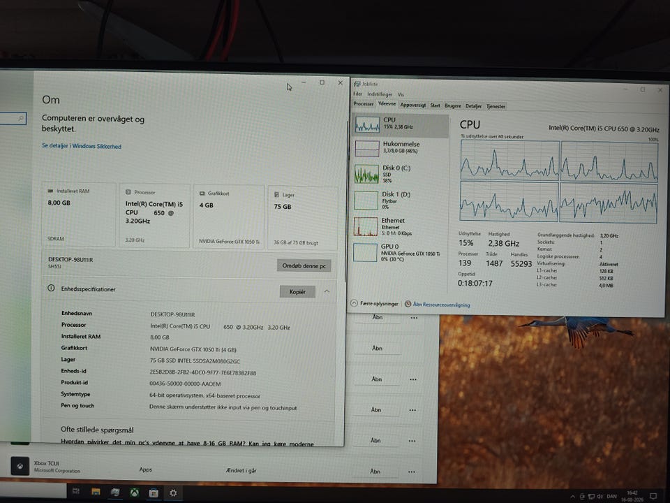This screenshot has height=503, width=670.
Task: Click the Grafikkort value NVIDIA GeForce GTX 1050 Ti
Action: (x=193, y=349)
